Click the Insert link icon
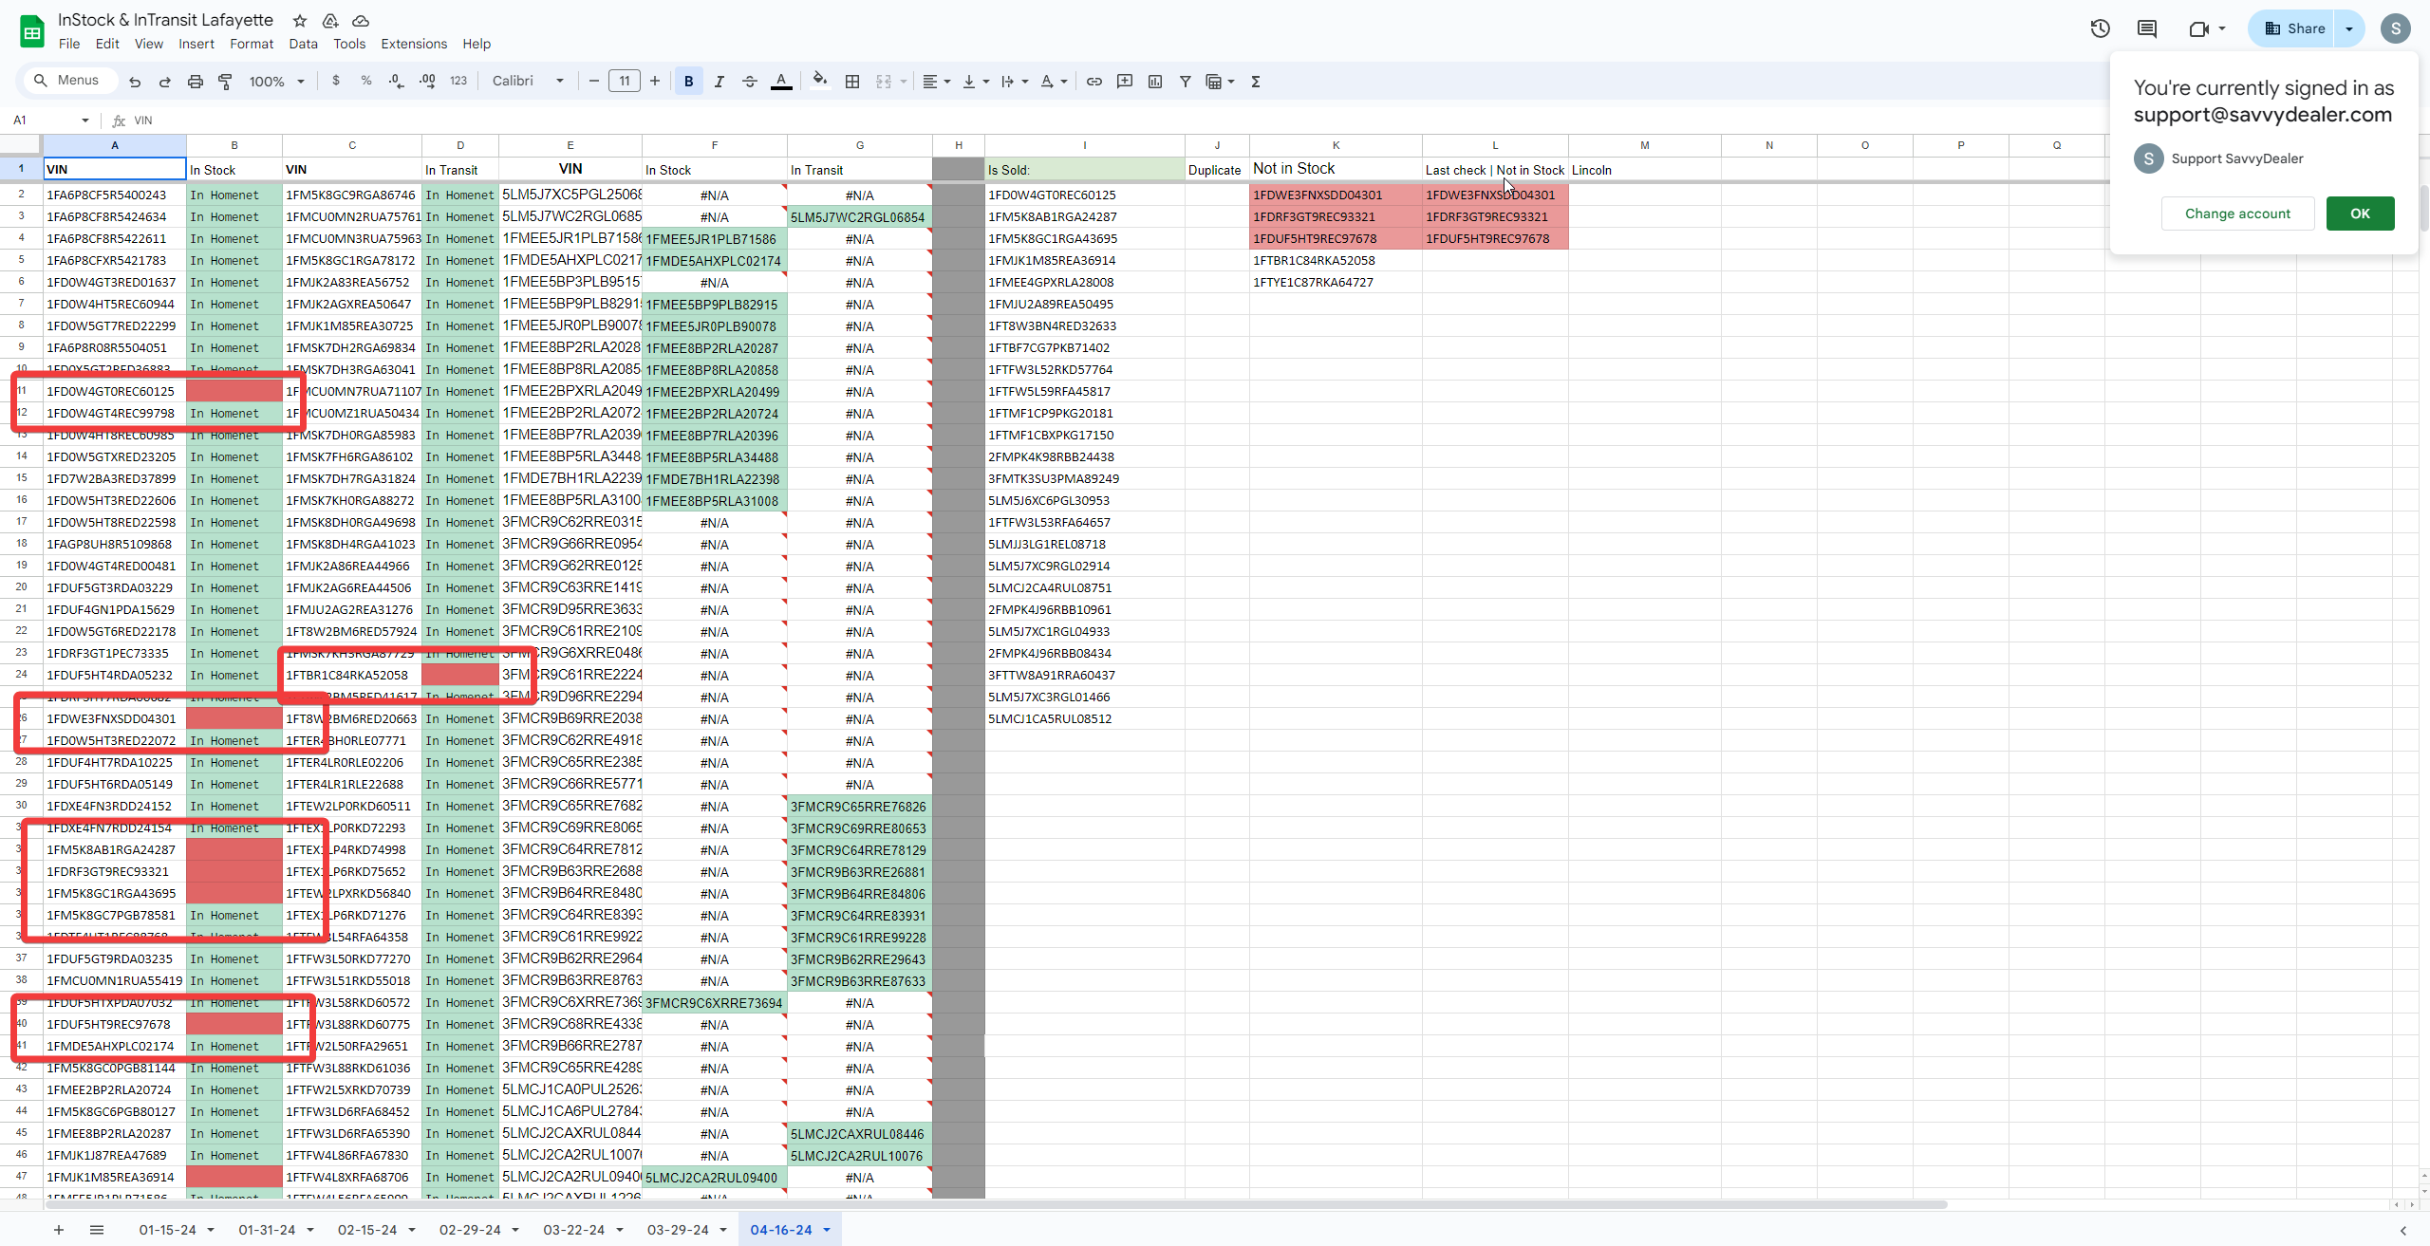This screenshot has width=2430, height=1246. click(x=1093, y=82)
